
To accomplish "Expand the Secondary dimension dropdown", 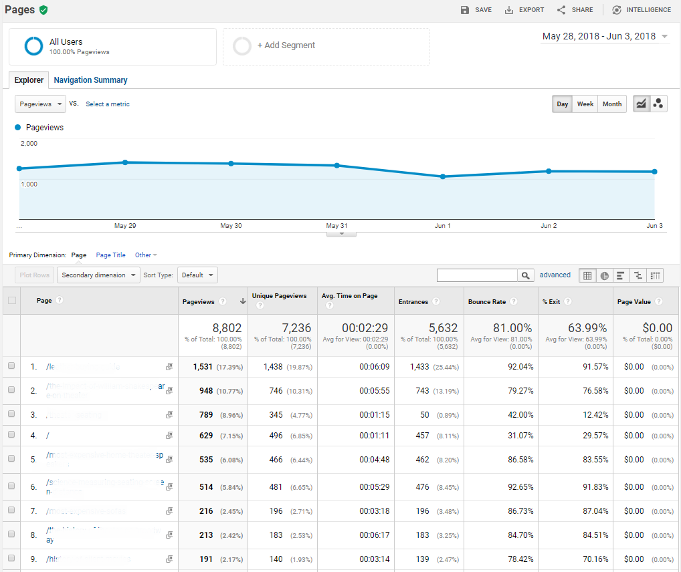I will (98, 275).
